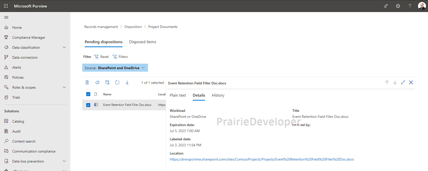Refresh the pending dispositions list
The image size is (428, 171).
pos(117,82)
